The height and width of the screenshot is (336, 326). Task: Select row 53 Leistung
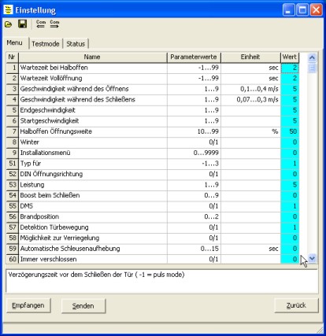click(x=153, y=185)
